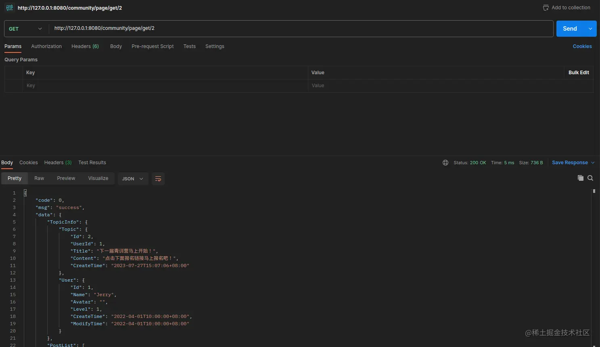Click the Query Params heading
The width and height of the screenshot is (600, 347).
(x=21, y=60)
